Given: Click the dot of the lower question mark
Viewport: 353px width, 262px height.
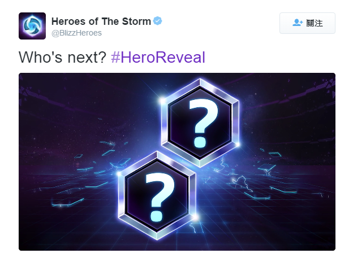Looking at the screenshot, I should [x=157, y=216].
